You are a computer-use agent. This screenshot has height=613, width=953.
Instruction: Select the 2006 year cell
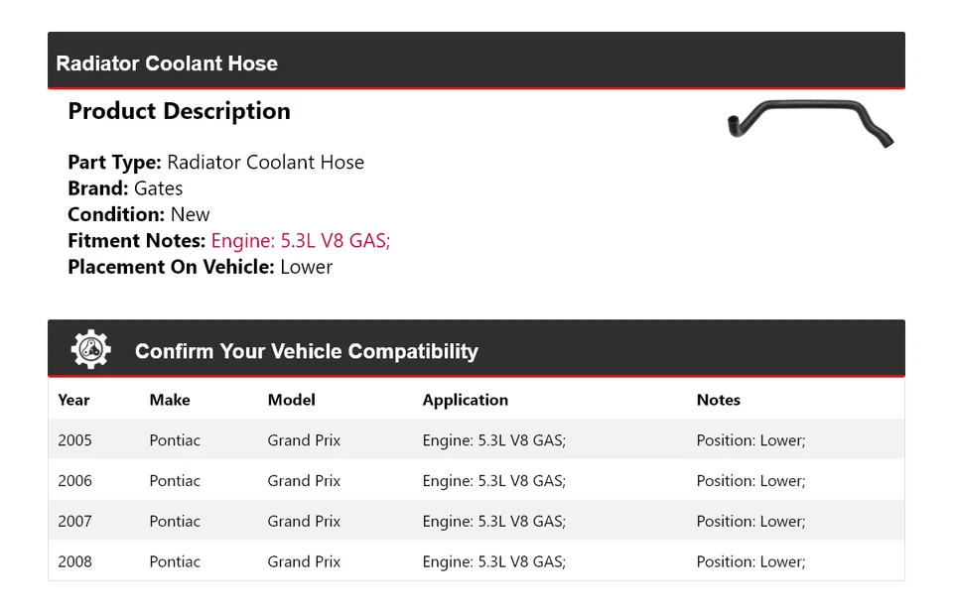pyautogui.click(x=74, y=481)
